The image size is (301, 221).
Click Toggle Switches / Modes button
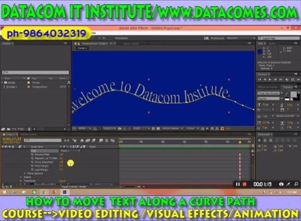[74, 186]
